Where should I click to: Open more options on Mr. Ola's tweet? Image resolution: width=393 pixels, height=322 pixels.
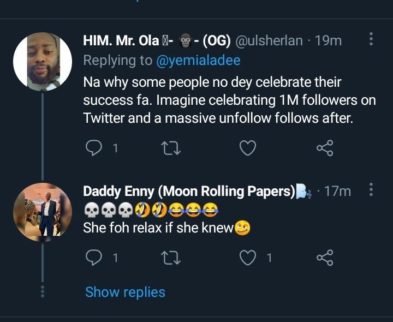372,39
